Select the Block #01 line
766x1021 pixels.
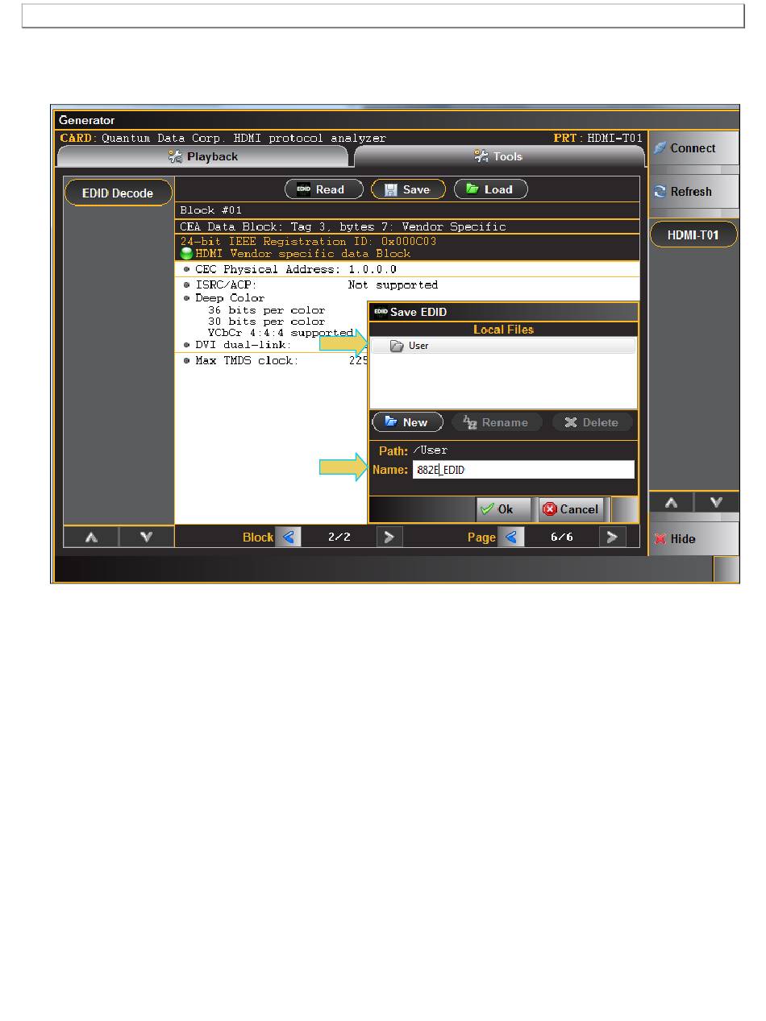[407, 210]
